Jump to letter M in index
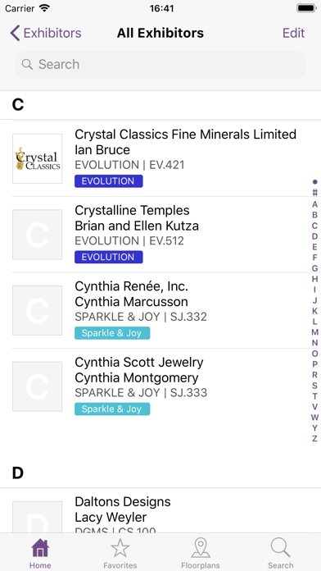This screenshot has width=321, height=571. pos(314,332)
